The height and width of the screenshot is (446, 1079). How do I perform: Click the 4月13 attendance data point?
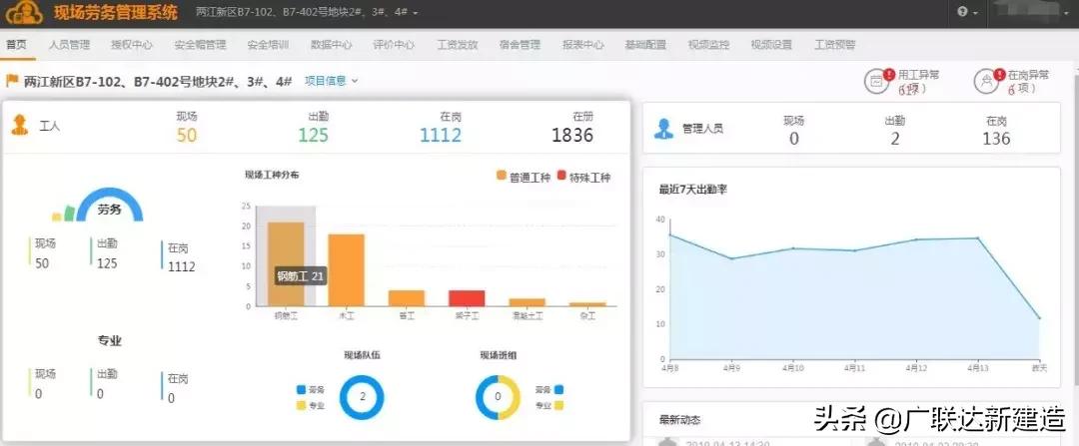point(977,238)
